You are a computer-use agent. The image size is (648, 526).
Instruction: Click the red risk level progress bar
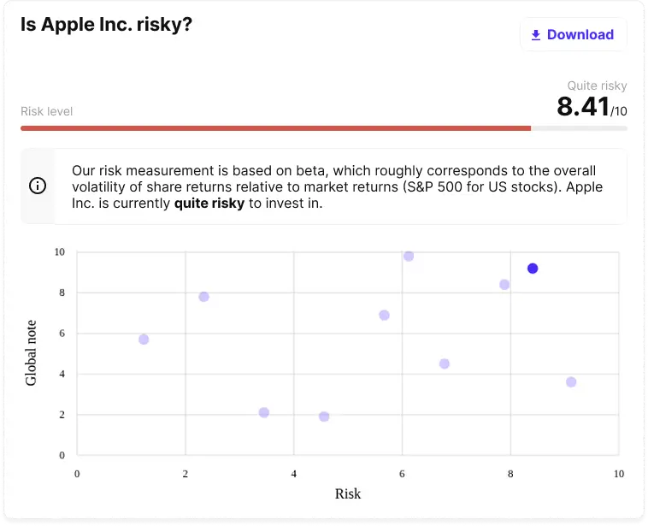(x=275, y=128)
